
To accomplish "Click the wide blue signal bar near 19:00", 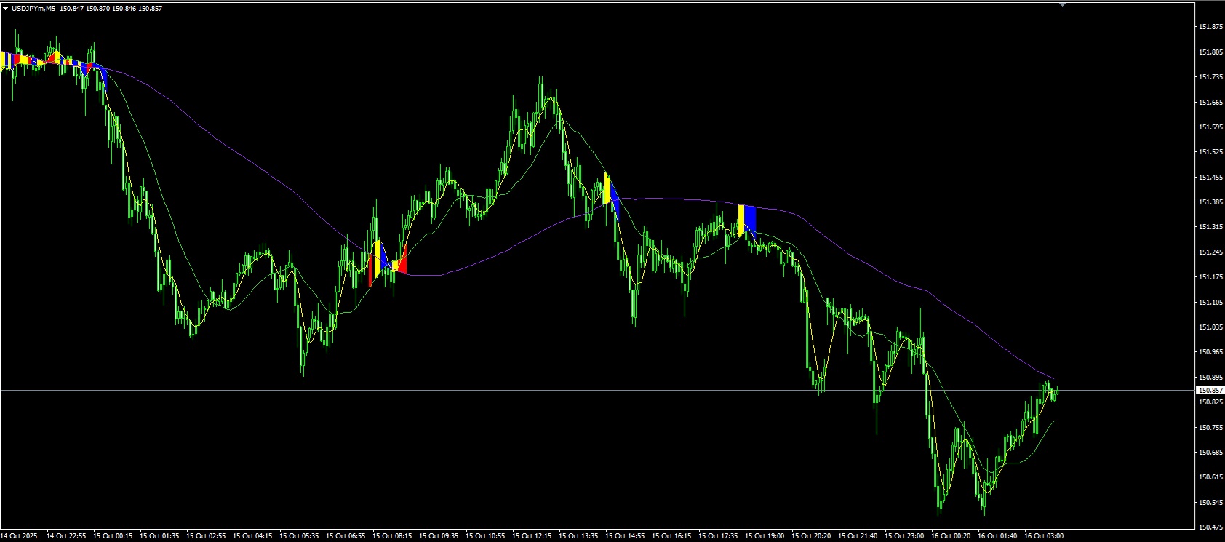I will point(751,219).
